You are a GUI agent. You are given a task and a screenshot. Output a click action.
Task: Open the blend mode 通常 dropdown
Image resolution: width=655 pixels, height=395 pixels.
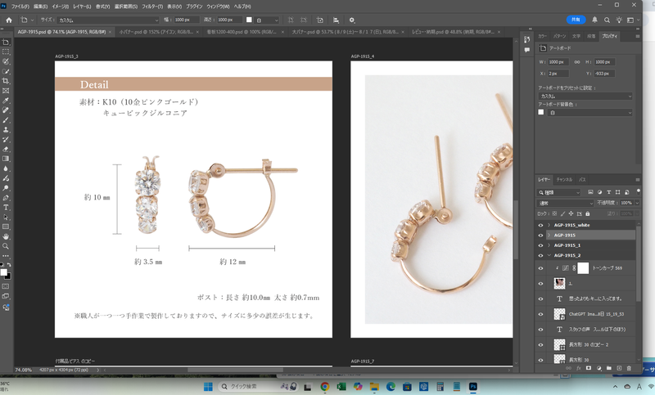pyautogui.click(x=565, y=203)
